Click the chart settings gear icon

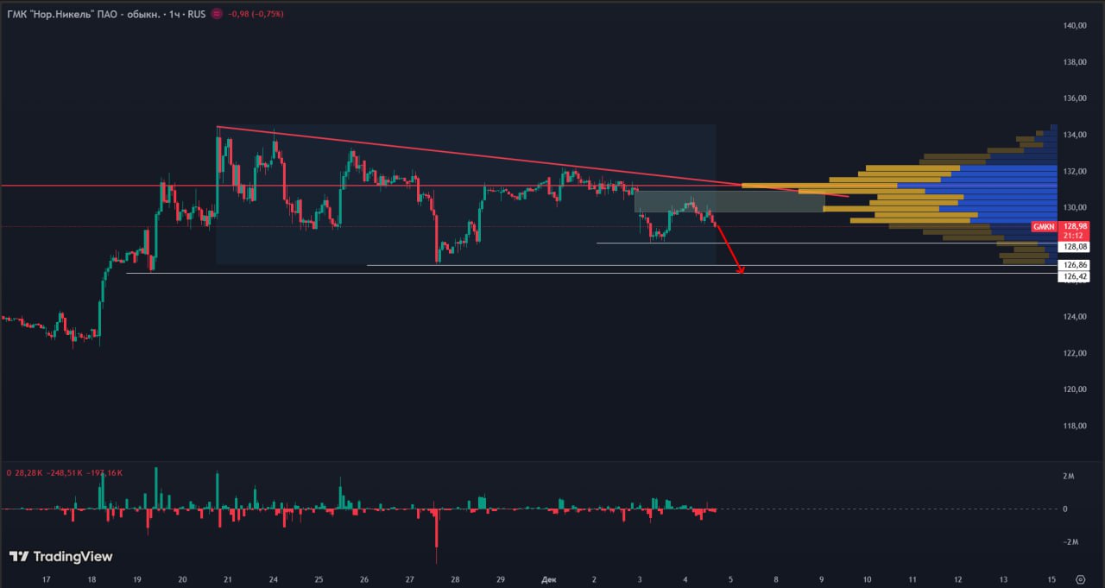[1080, 579]
